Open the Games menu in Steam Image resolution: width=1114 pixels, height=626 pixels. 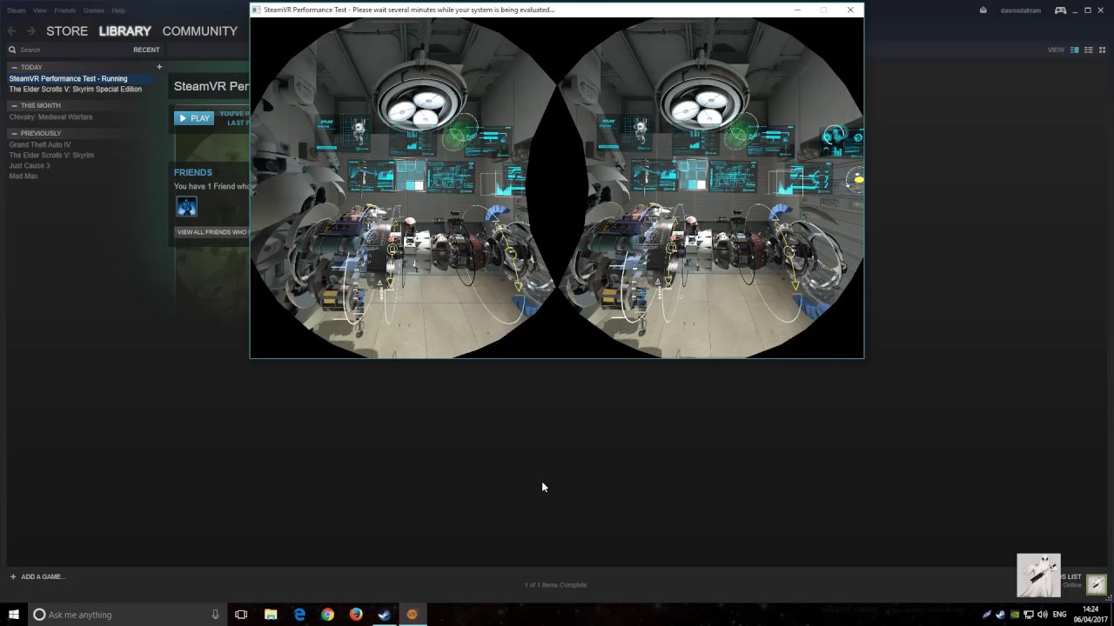94,10
